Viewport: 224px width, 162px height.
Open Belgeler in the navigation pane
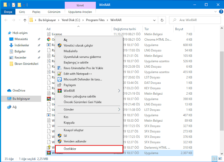pyautogui.click(x=20, y=52)
